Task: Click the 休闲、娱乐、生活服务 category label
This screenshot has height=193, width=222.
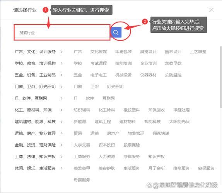Action: pyautogui.click(x=35, y=168)
